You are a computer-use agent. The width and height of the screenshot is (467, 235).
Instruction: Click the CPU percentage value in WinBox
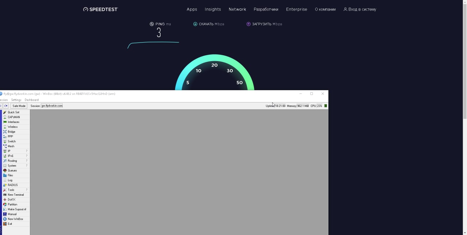(x=320, y=106)
